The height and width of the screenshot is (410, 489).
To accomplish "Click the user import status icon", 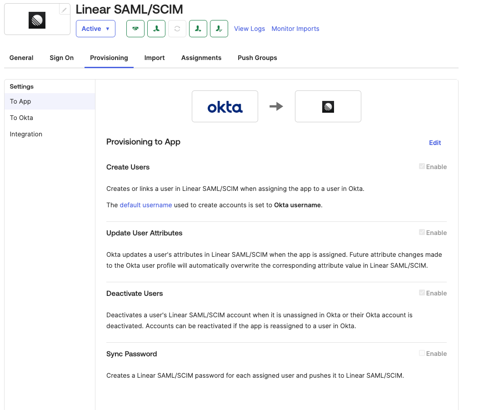I will point(198,28).
